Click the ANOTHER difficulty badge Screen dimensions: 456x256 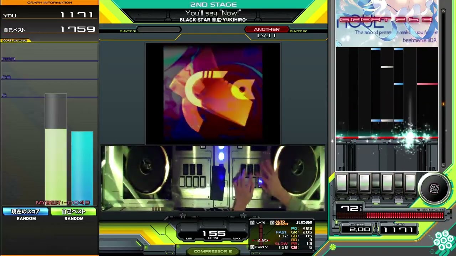[x=266, y=30]
